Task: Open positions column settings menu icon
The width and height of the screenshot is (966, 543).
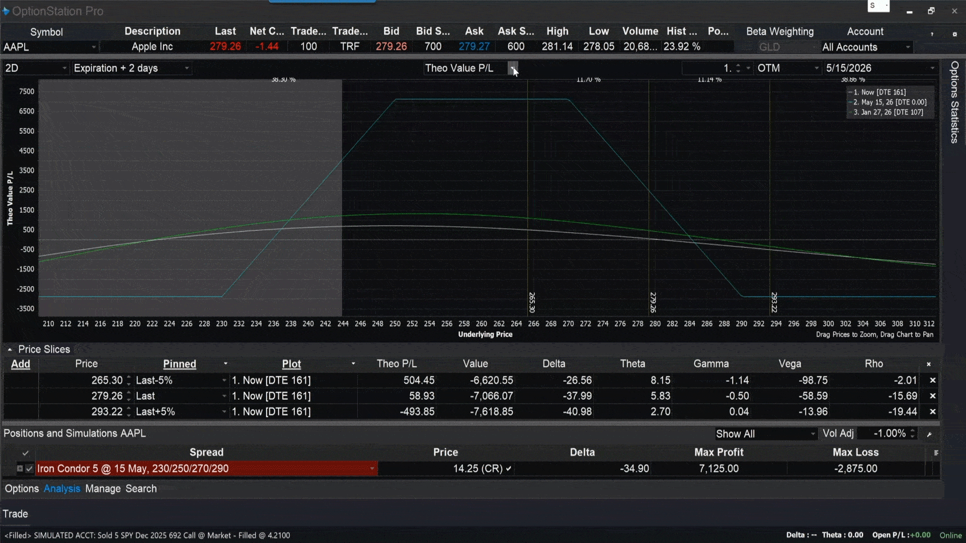Action: 936,453
